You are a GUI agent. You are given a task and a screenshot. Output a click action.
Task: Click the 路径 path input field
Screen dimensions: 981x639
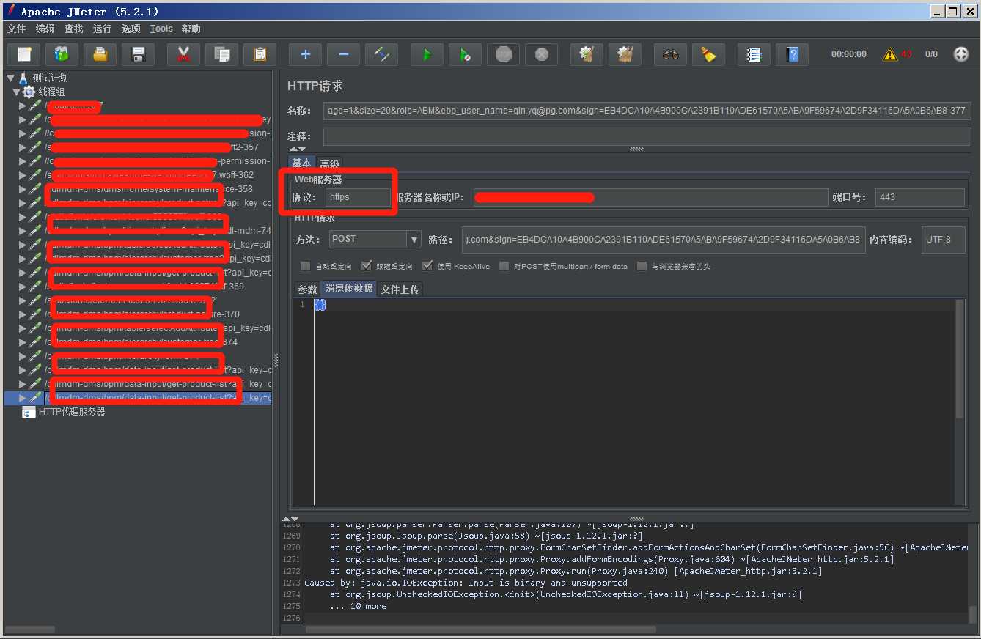pyautogui.click(x=664, y=240)
